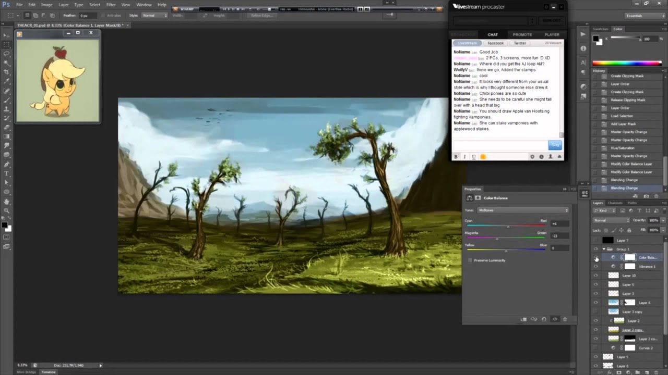Viewport: 668px width, 375px height.
Task: Open the Tone dropdown set to Midtones
Action: (x=523, y=210)
